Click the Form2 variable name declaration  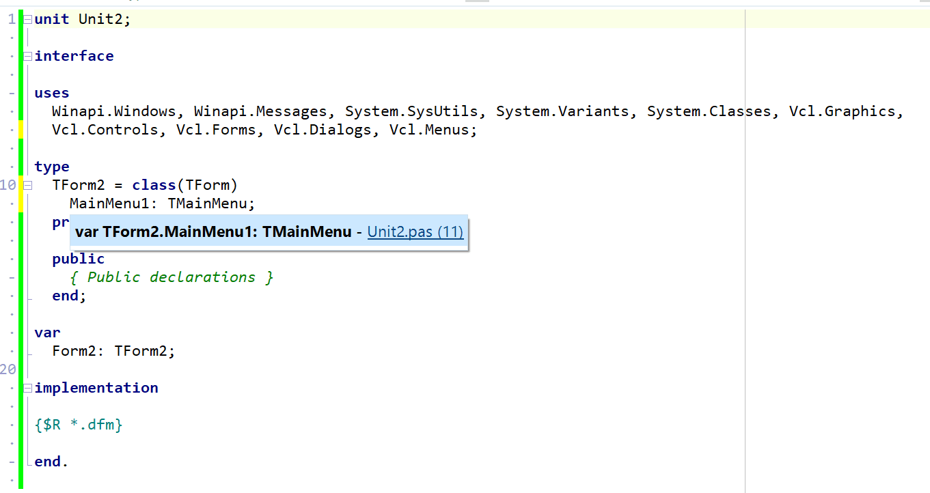click(74, 351)
